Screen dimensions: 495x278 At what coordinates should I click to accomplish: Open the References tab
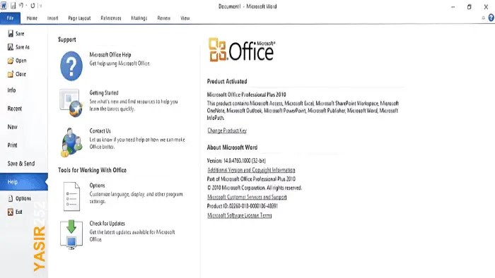111,18
